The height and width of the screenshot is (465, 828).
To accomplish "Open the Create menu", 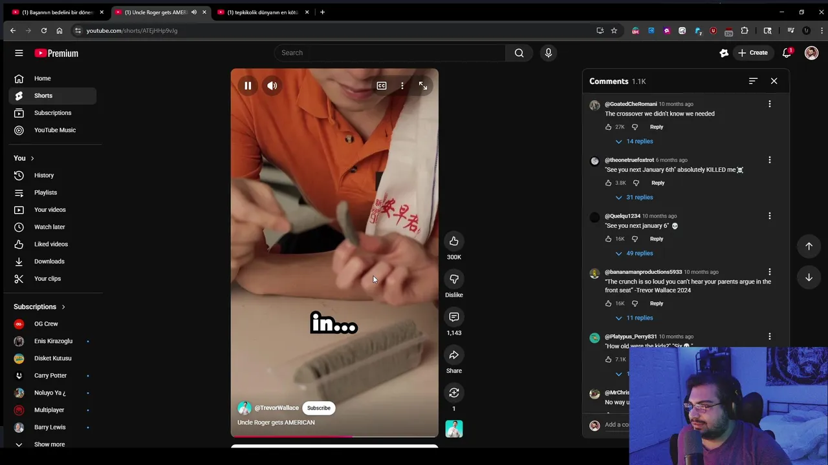I will coord(753,53).
